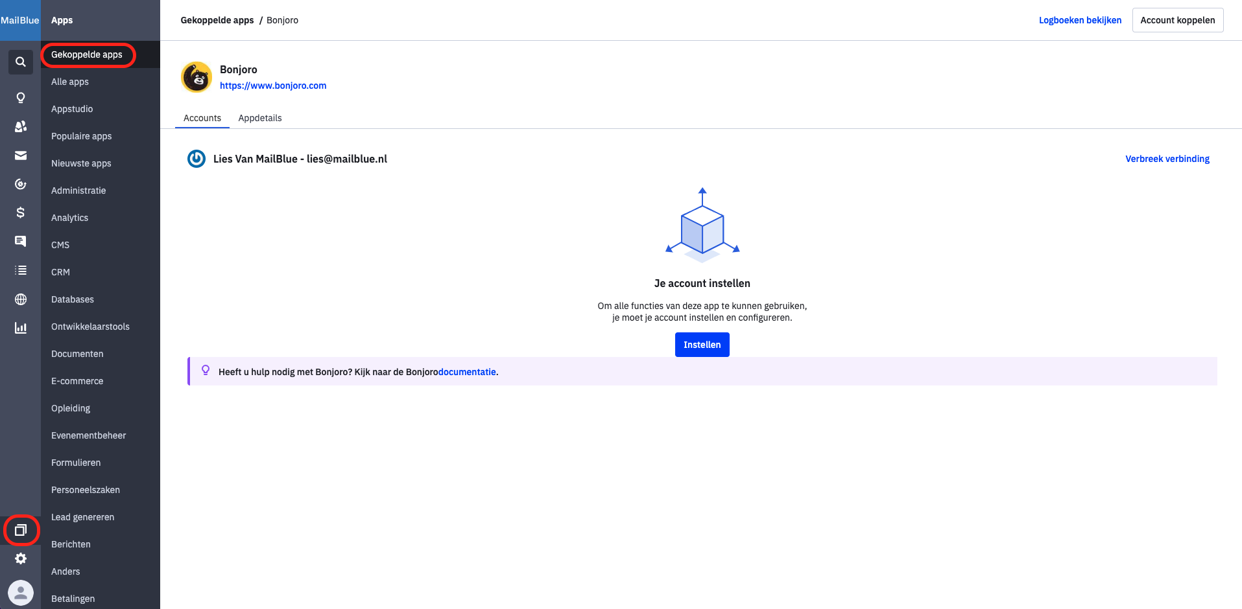Click the blue power icon beside Lies Van MailBlue
Screen dimensions: 1242x609
tap(197, 159)
